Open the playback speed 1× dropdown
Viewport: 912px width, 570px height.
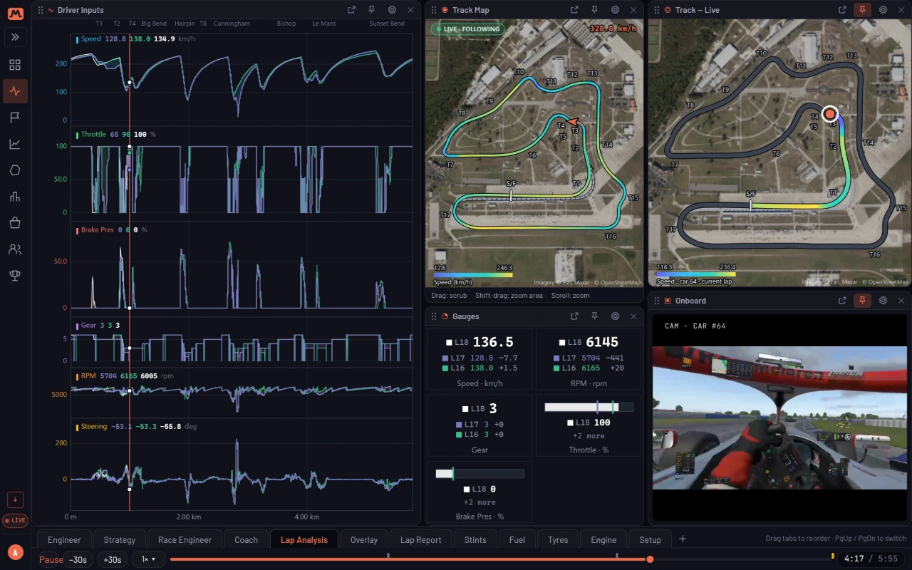(148, 559)
